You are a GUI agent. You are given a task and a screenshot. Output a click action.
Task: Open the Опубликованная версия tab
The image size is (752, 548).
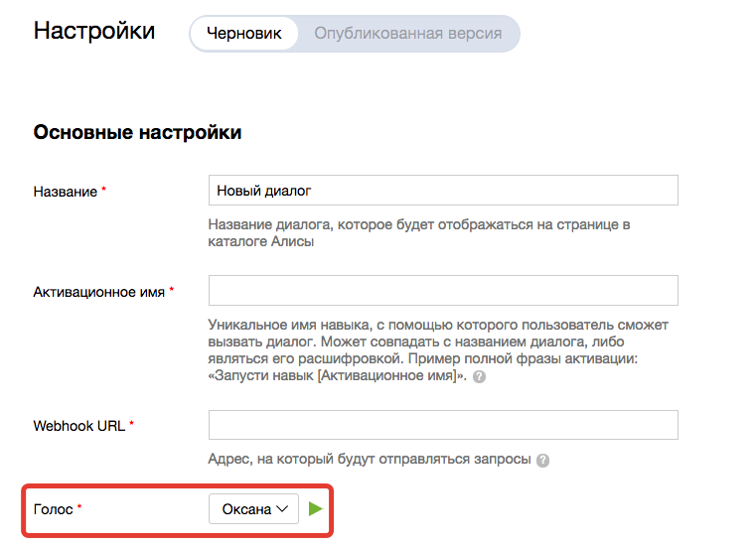click(x=407, y=33)
